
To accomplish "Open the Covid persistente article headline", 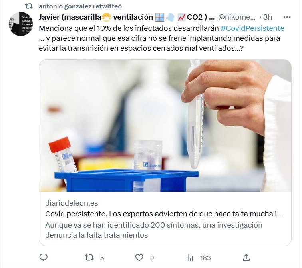I will (163, 214).
